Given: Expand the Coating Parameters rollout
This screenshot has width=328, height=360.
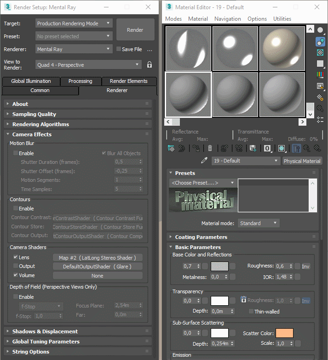Looking at the screenshot, I should tap(243, 237).
